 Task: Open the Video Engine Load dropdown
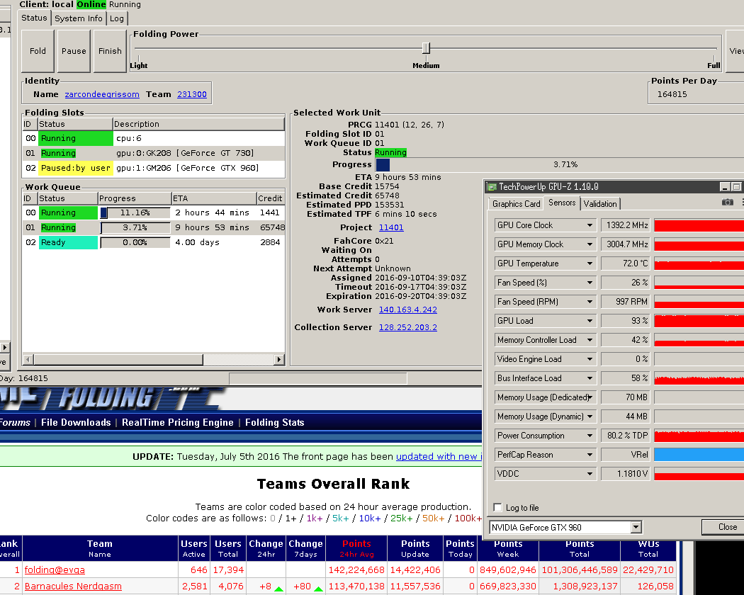(590, 359)
